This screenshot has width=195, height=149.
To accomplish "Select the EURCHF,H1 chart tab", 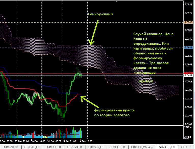I will tap(53, 147).
